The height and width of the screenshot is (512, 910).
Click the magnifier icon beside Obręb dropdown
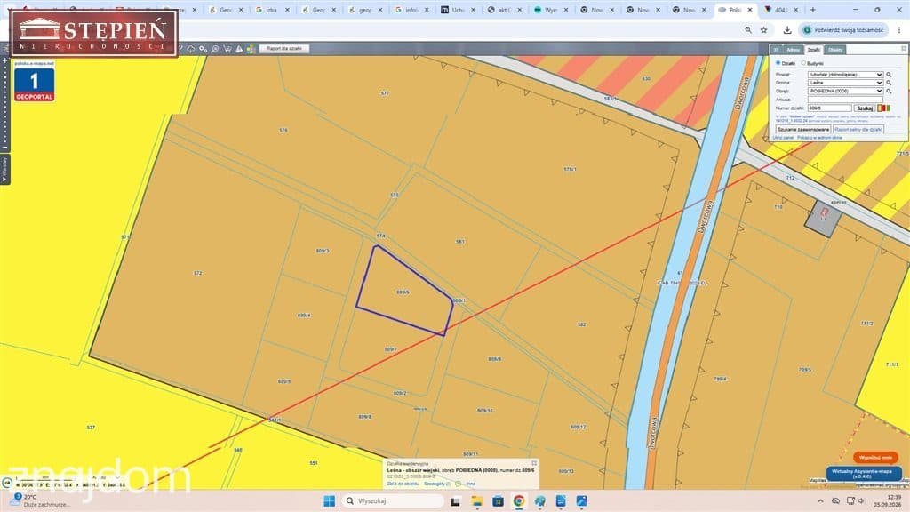coord(889,92)
